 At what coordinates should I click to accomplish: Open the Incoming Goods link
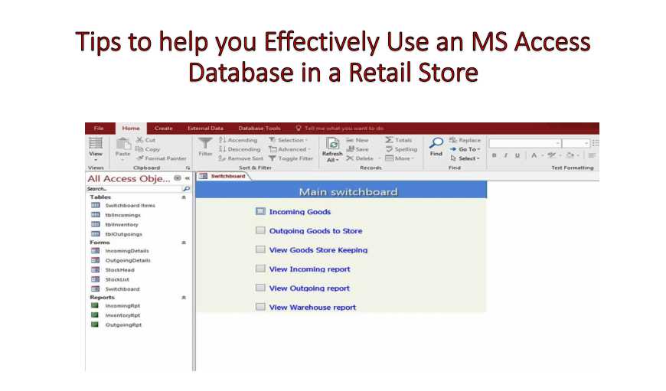[300, 211]
